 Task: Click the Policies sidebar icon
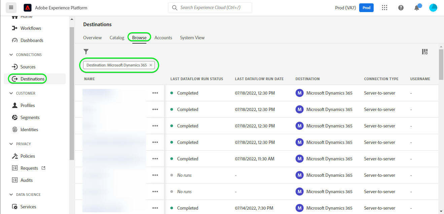pos(14,156)
